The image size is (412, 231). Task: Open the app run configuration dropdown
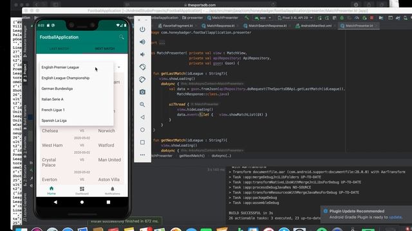pos(263,18)
